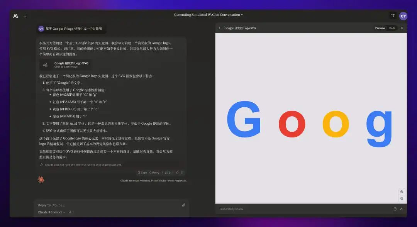The image size is (417, 227).
Task: Open the chat title dropdown menu
Action: coord(208,15)
